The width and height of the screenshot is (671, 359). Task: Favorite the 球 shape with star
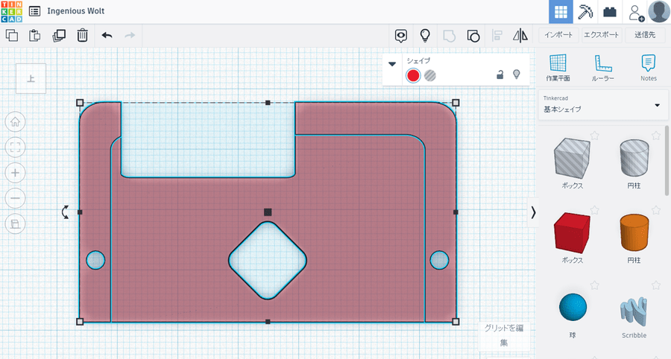coord(594,285)
